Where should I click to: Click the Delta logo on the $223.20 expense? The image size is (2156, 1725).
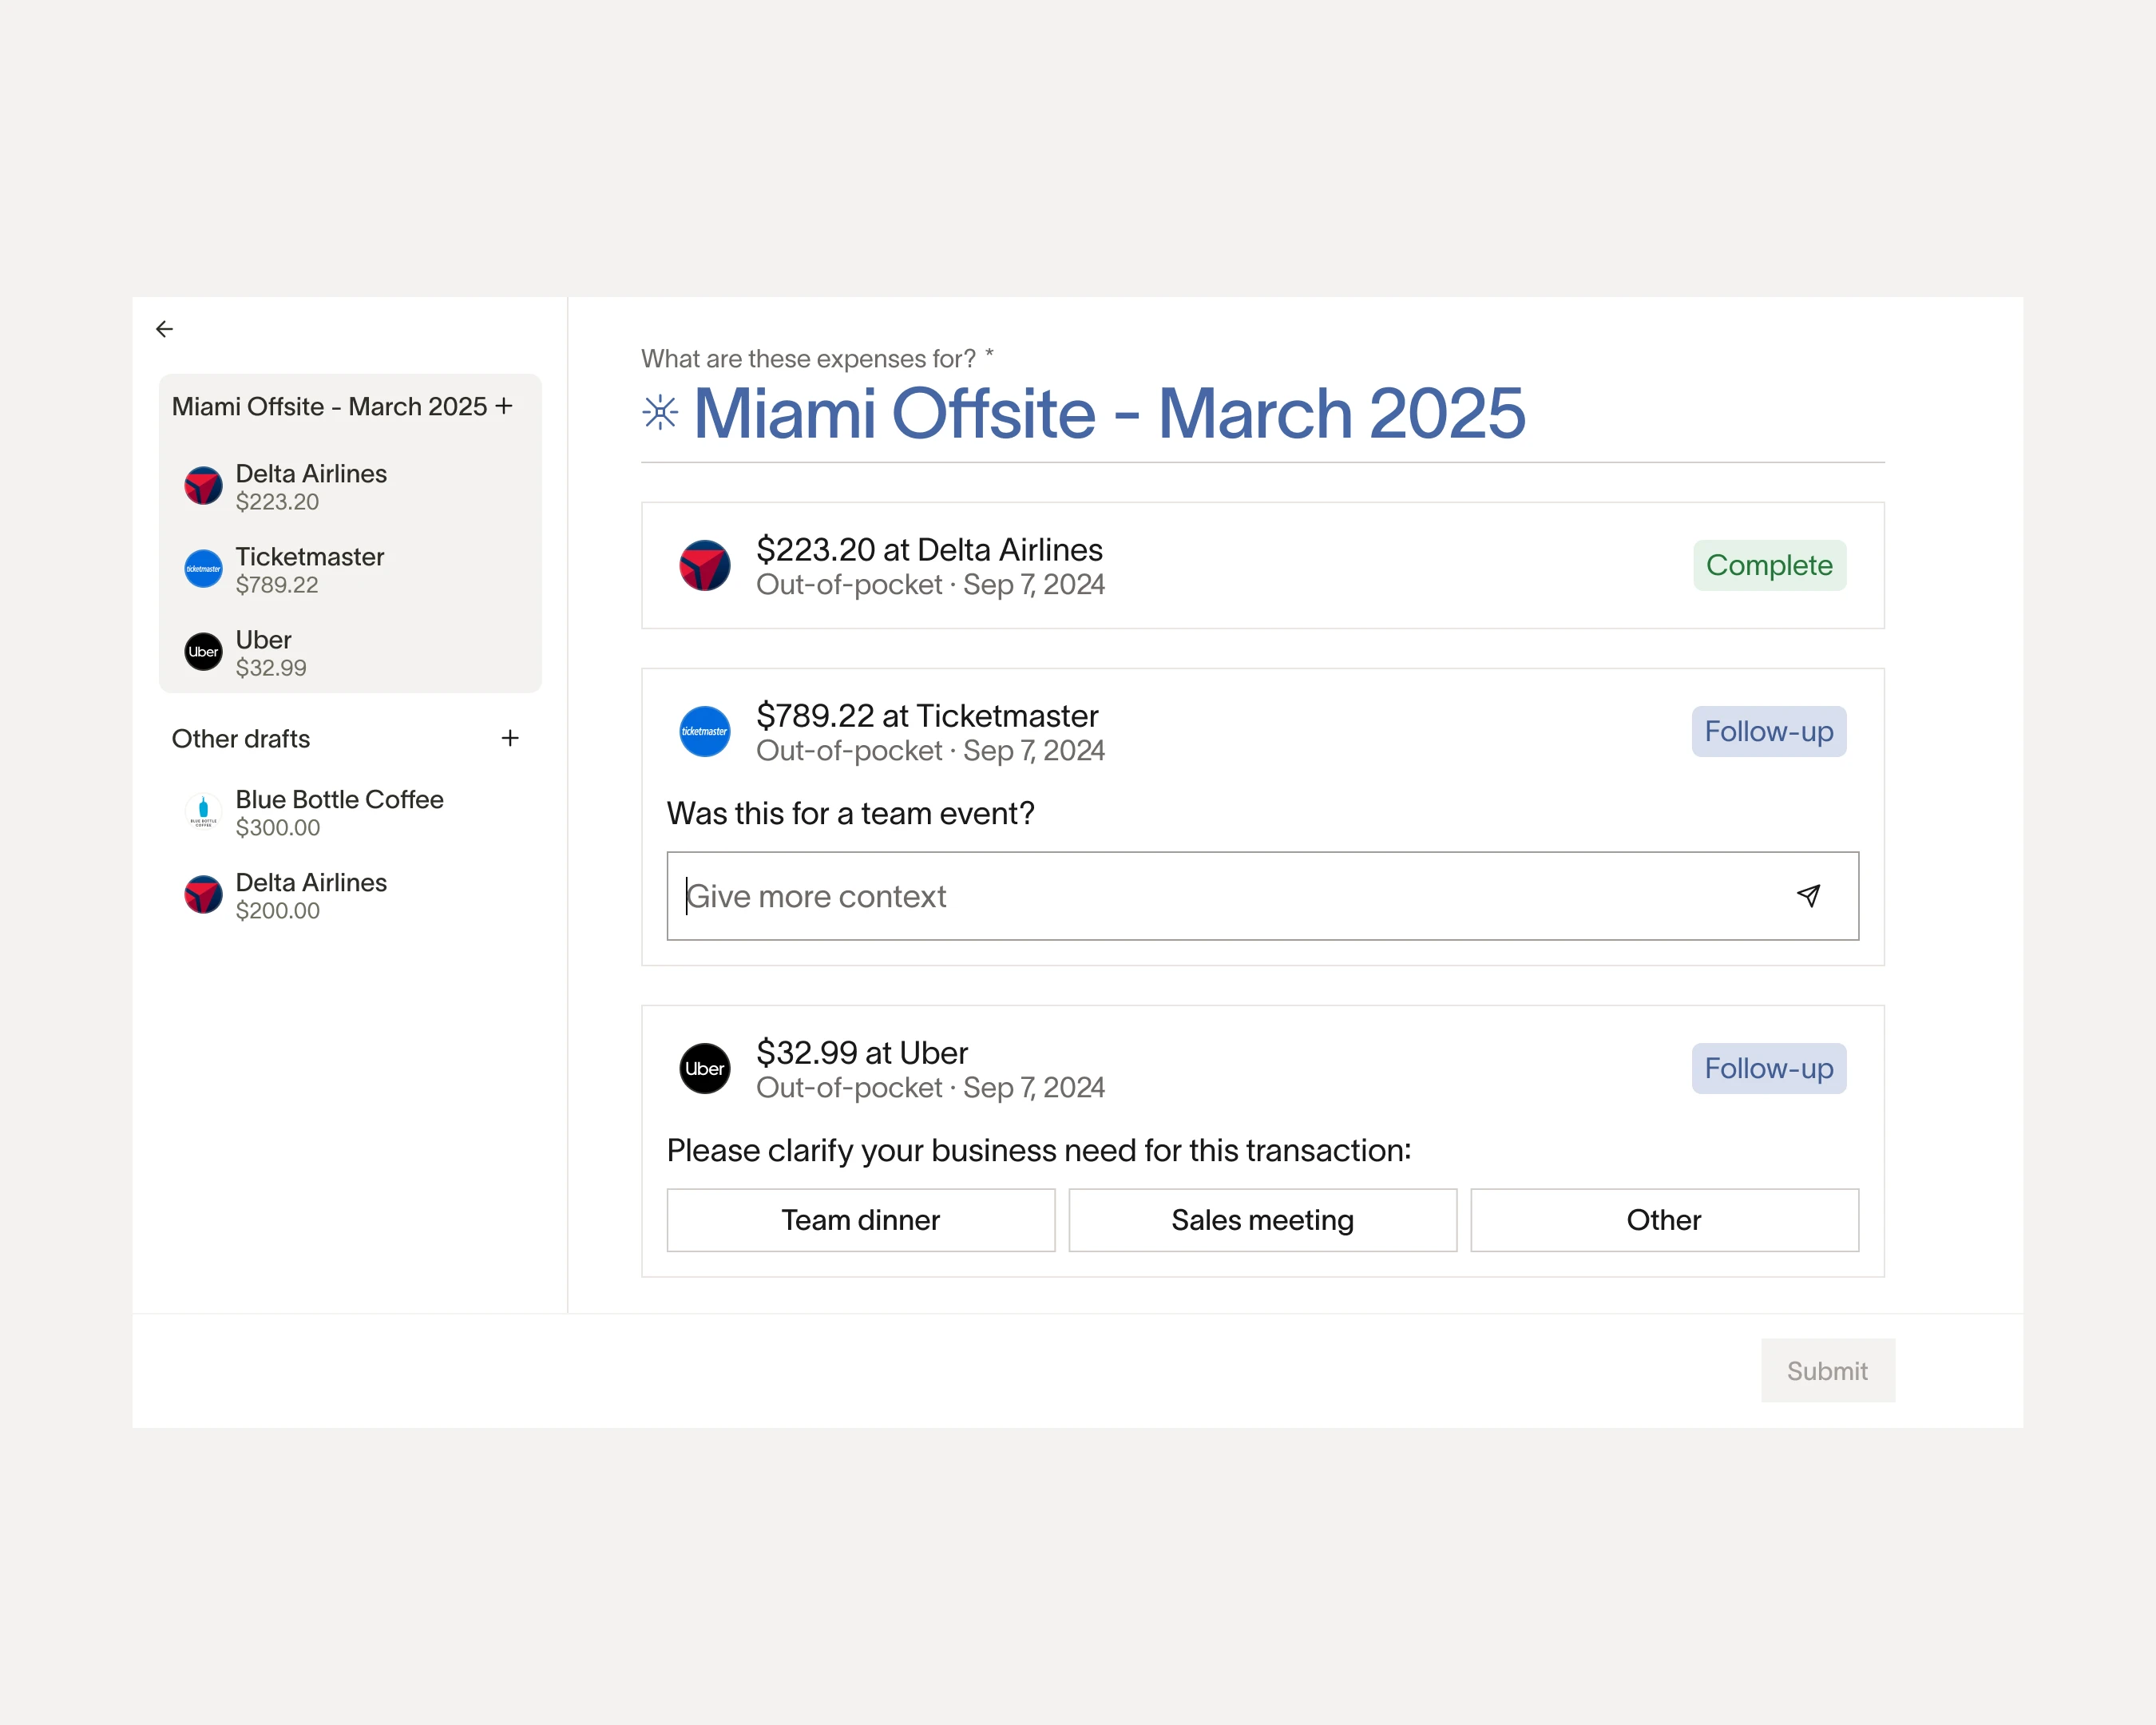coord(704,565)
